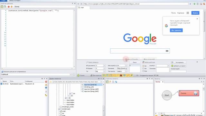Open the document number dropdown
The image size is (206, 116).
[x=104, y=65]
